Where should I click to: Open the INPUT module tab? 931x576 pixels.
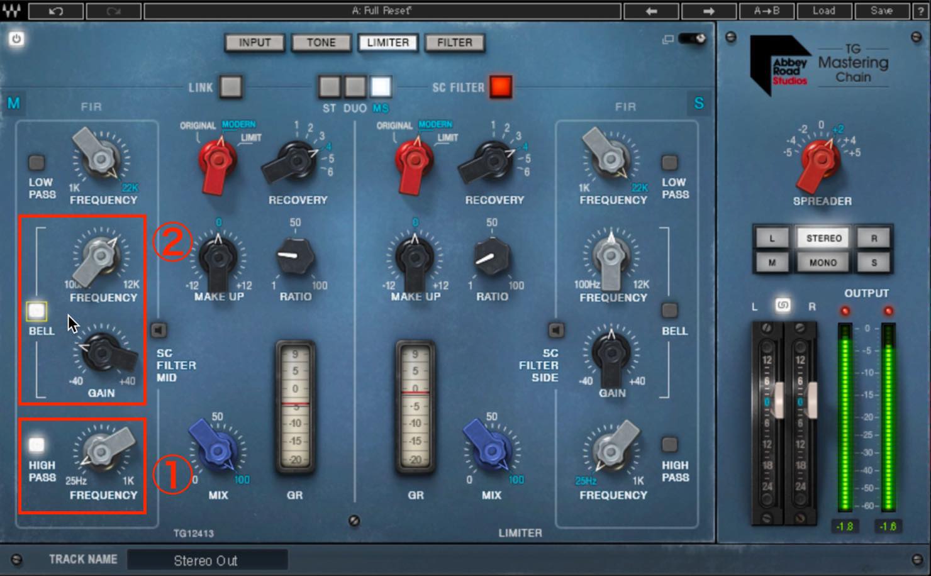pos(255,43)
